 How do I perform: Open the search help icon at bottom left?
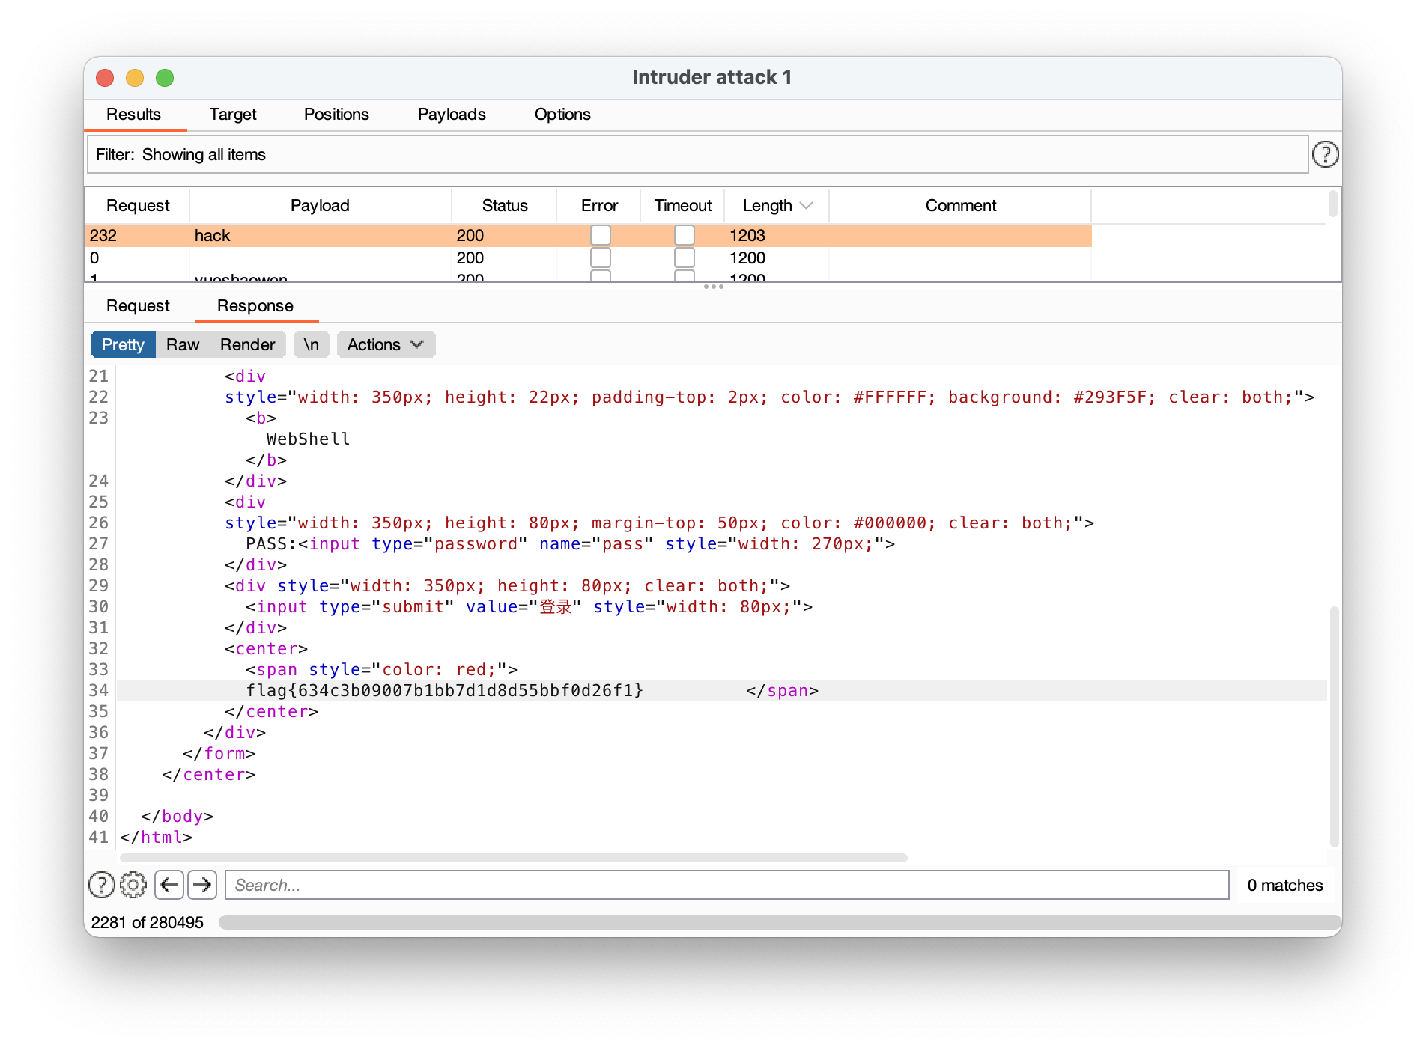pyautogui.click(x=102, y=885)
